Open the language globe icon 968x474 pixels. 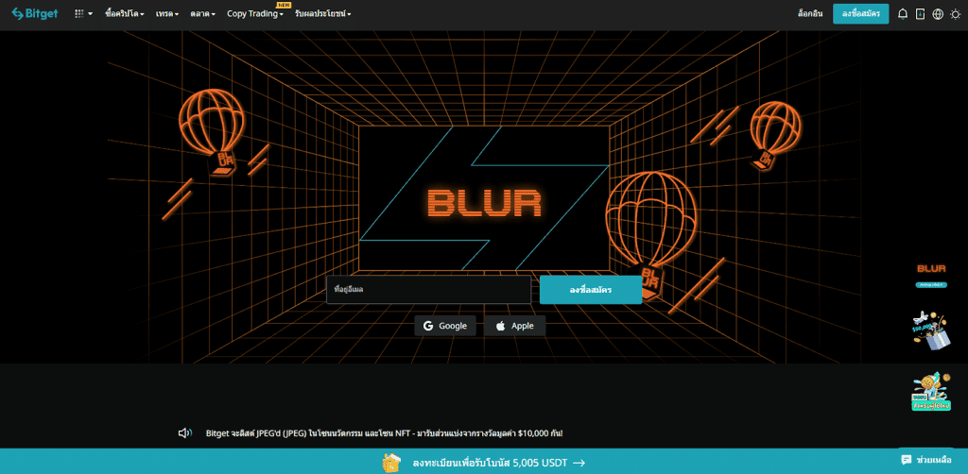(938, 13)
